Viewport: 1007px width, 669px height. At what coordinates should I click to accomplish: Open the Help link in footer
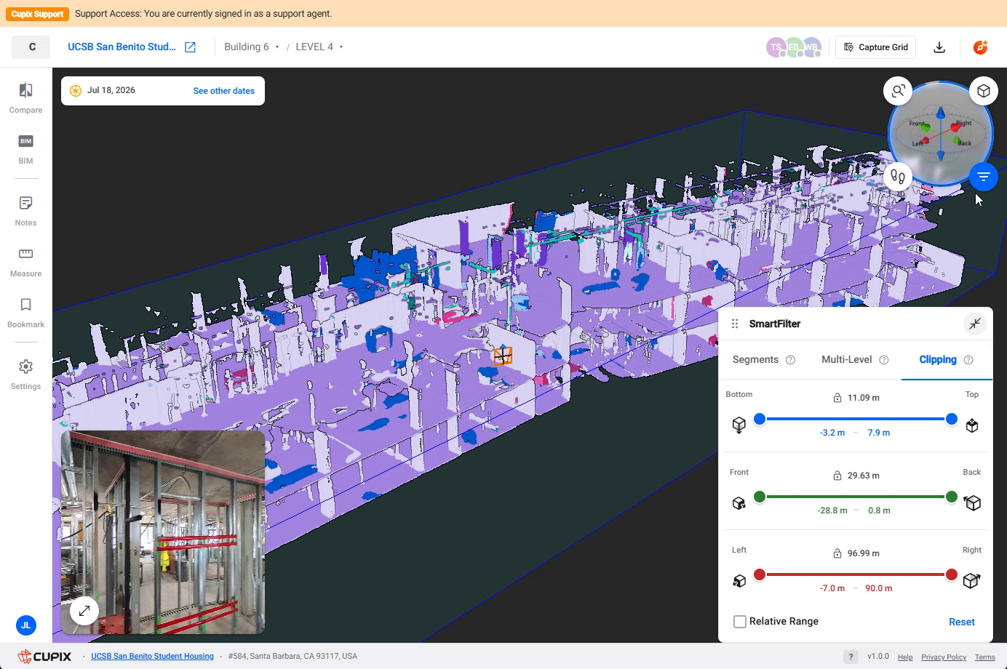(x=905, y=657)
